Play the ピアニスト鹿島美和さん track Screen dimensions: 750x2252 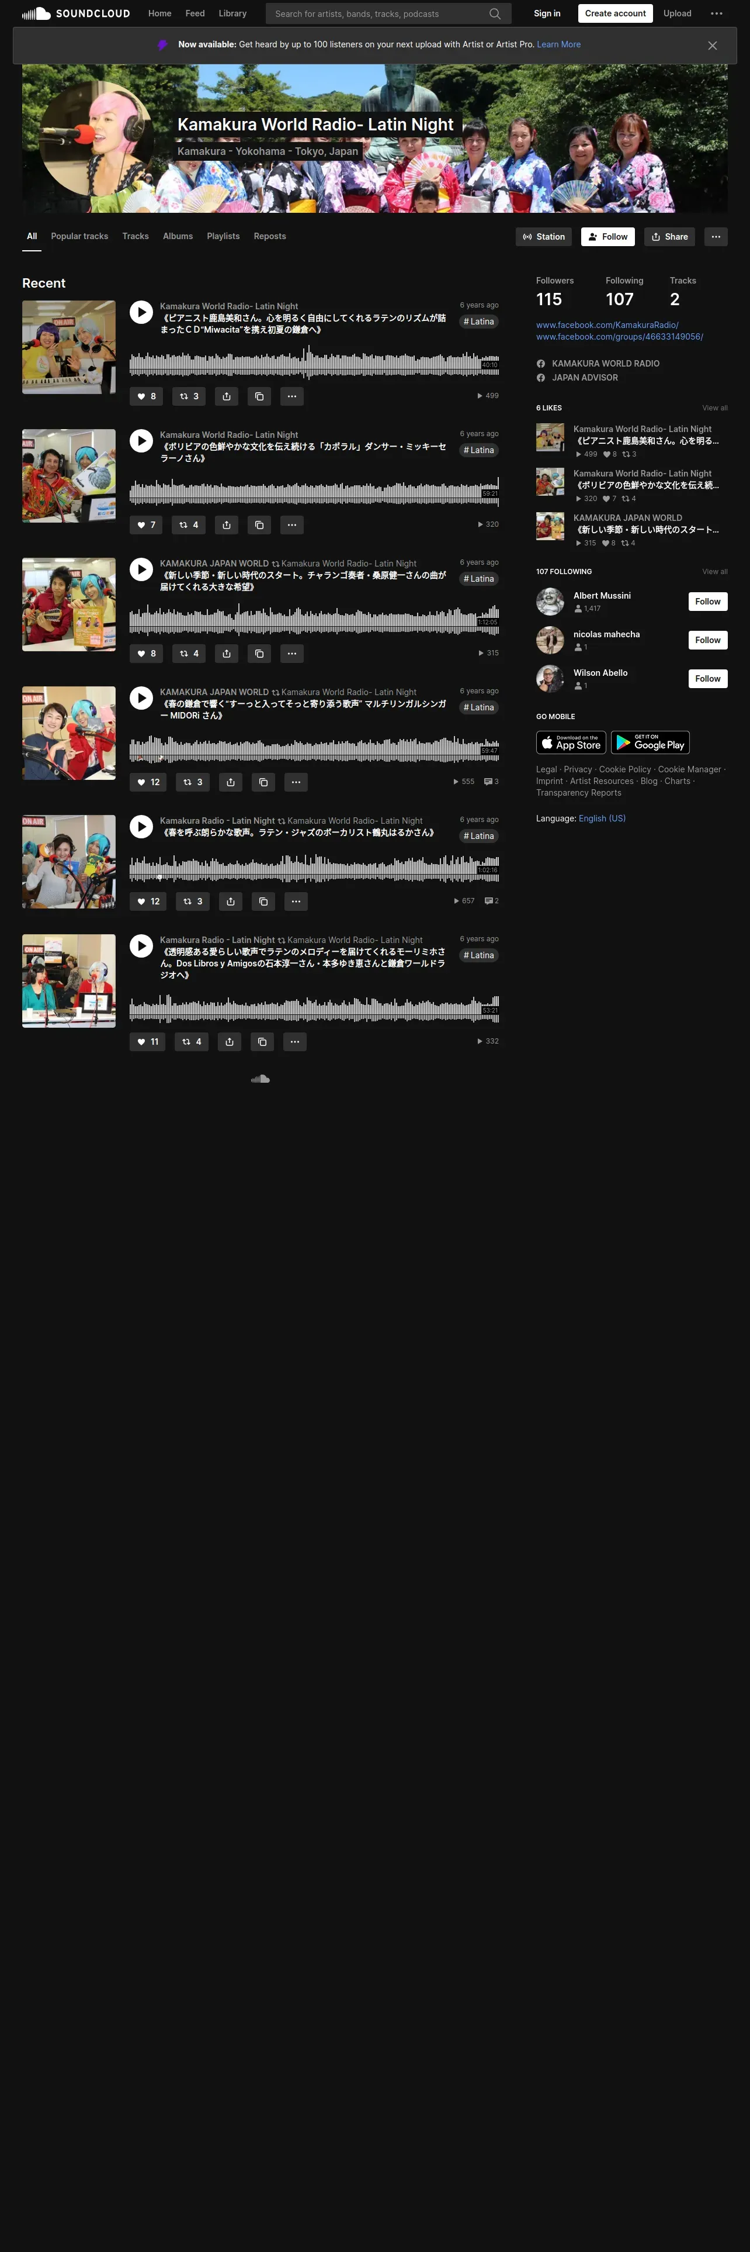(141, 312)
